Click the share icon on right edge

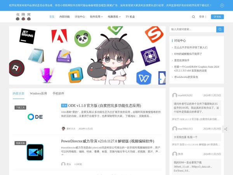pyautogui.click(x=226, y=129)
